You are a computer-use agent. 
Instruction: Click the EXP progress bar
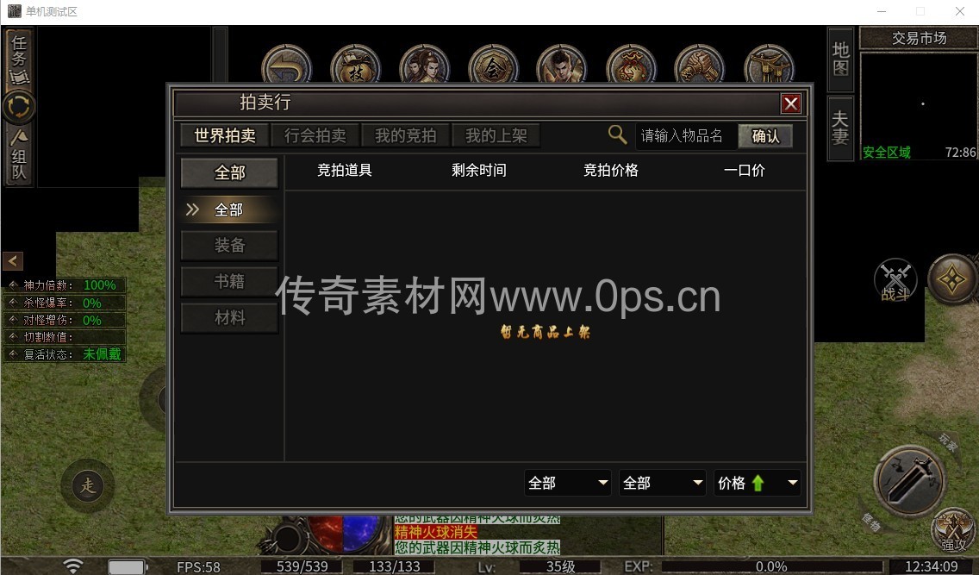click(771, 566)
